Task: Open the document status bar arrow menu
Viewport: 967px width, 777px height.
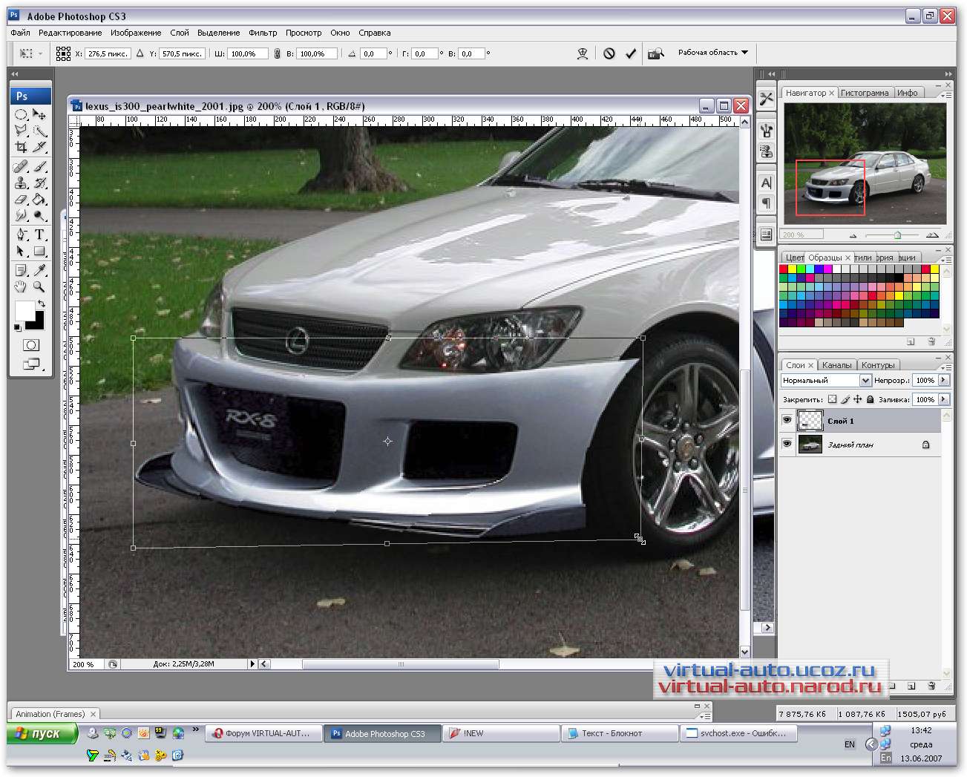Action: (x=252, y=664)
